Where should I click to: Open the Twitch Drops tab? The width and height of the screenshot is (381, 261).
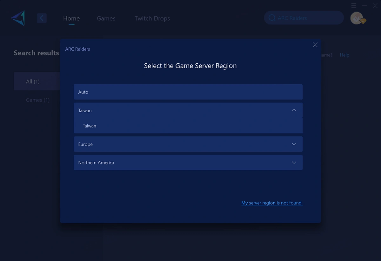pyautogui.click(x=152, y=18)
